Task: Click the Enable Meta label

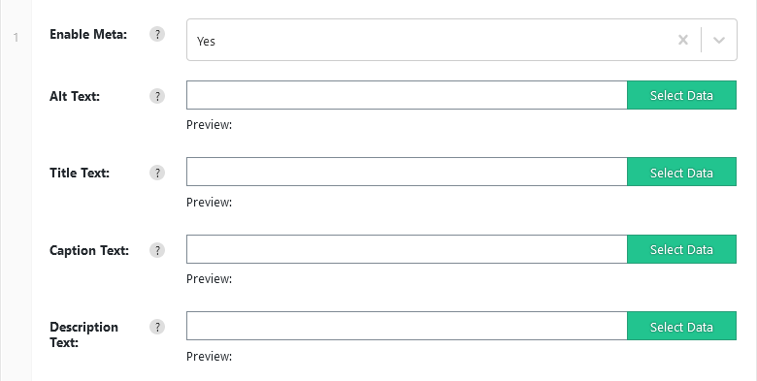Action: pyautogui.click(x=88, y=34)
